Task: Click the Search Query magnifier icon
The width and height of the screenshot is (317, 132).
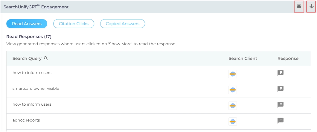Action: 46,58
